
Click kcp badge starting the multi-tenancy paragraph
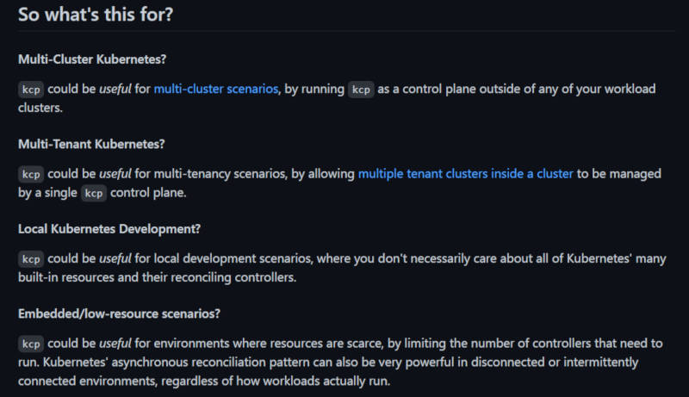click(x=31, y=174)
